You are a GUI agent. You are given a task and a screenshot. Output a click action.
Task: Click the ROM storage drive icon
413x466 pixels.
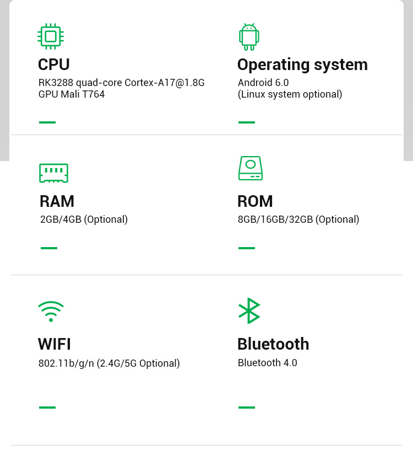point(251,168)
